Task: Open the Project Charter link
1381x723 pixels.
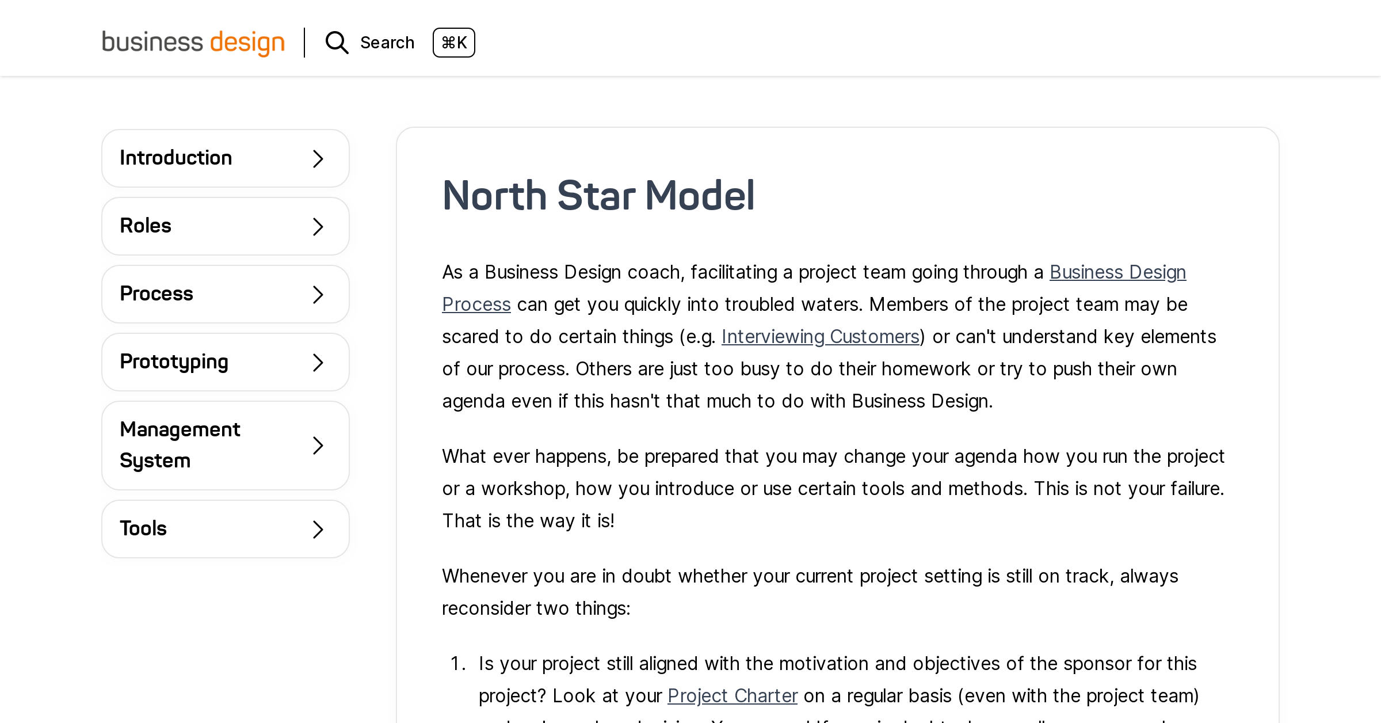Action: tap(732, 695)
